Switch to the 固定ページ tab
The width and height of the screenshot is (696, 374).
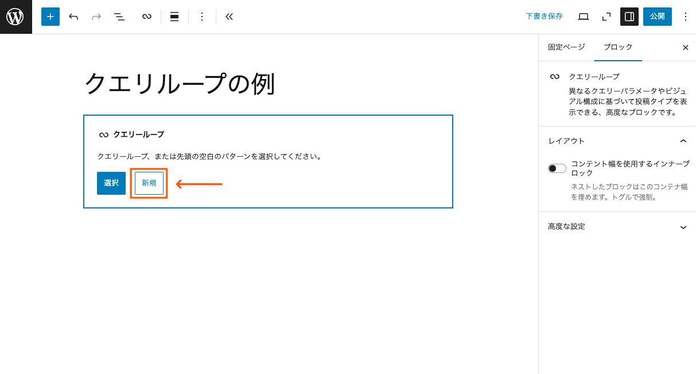[566, 48]
